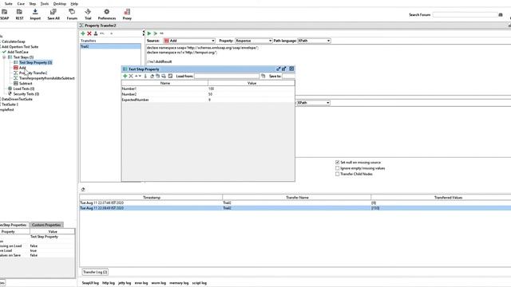Open the jetty log tab
This screenshot has width=511, height=287.
[x=125, y=283]
